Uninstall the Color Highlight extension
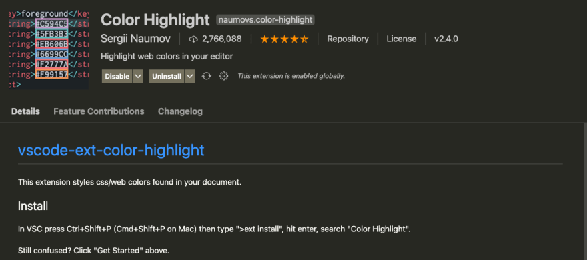 pos(167,76)
